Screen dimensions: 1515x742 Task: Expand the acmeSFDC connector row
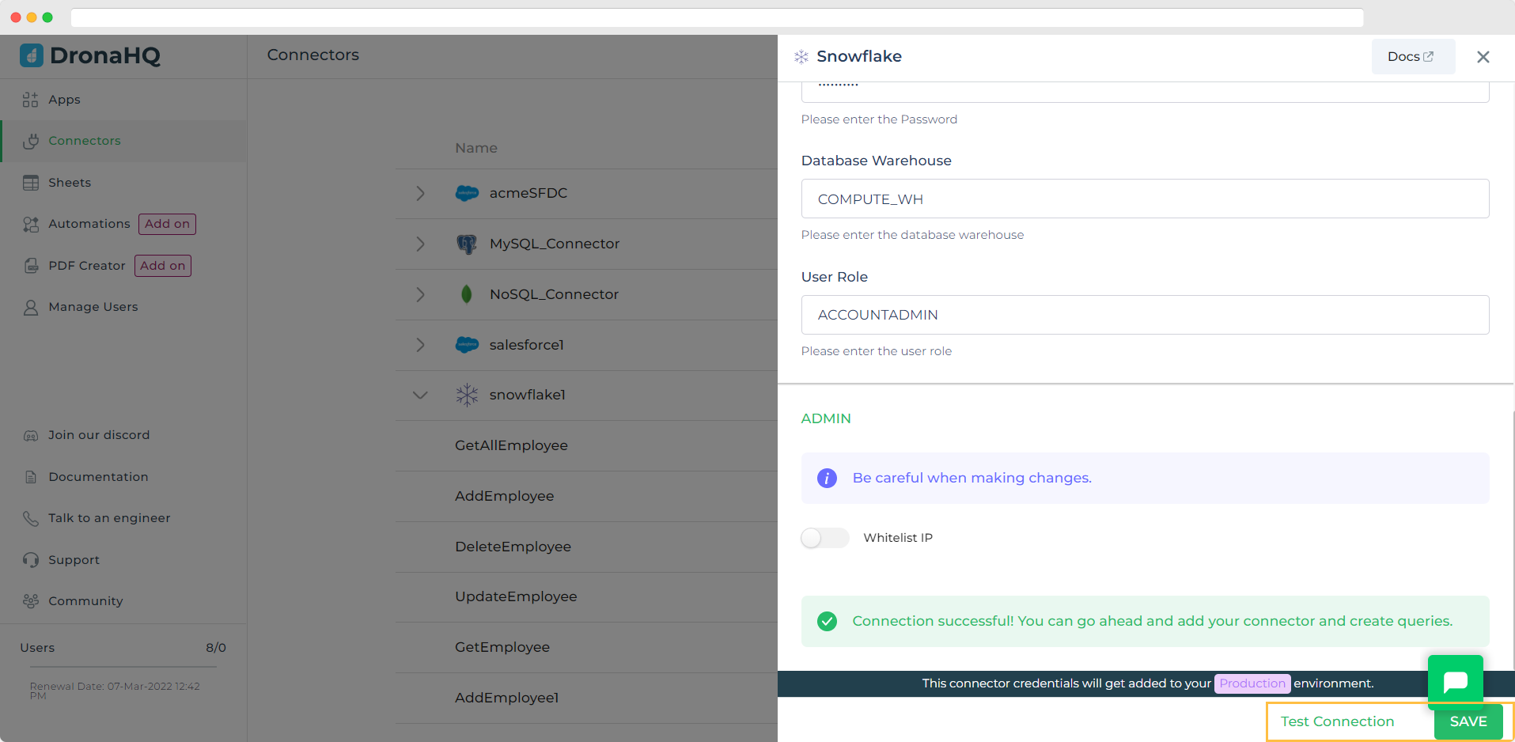click(420, 193)
